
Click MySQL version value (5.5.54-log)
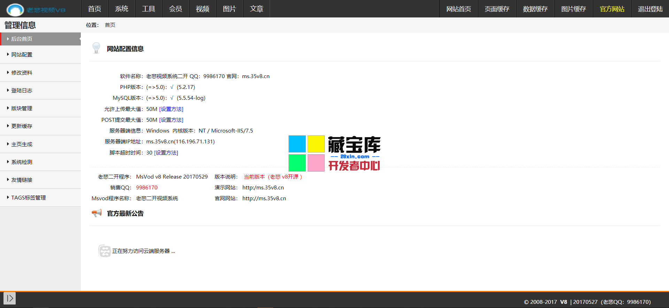[191, 98]
